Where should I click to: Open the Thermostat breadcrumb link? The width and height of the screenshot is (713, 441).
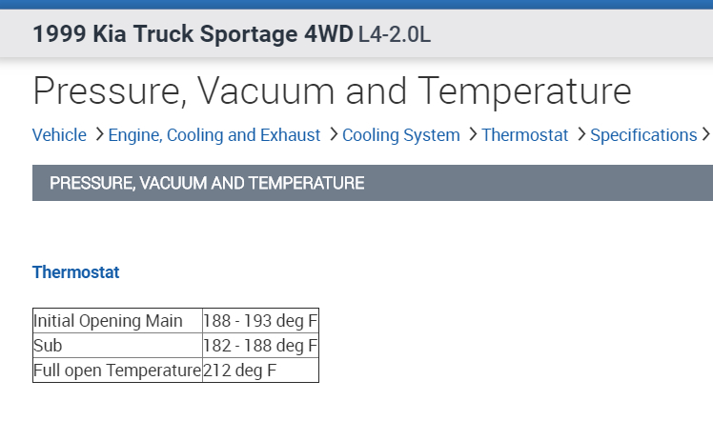[525, 135]
